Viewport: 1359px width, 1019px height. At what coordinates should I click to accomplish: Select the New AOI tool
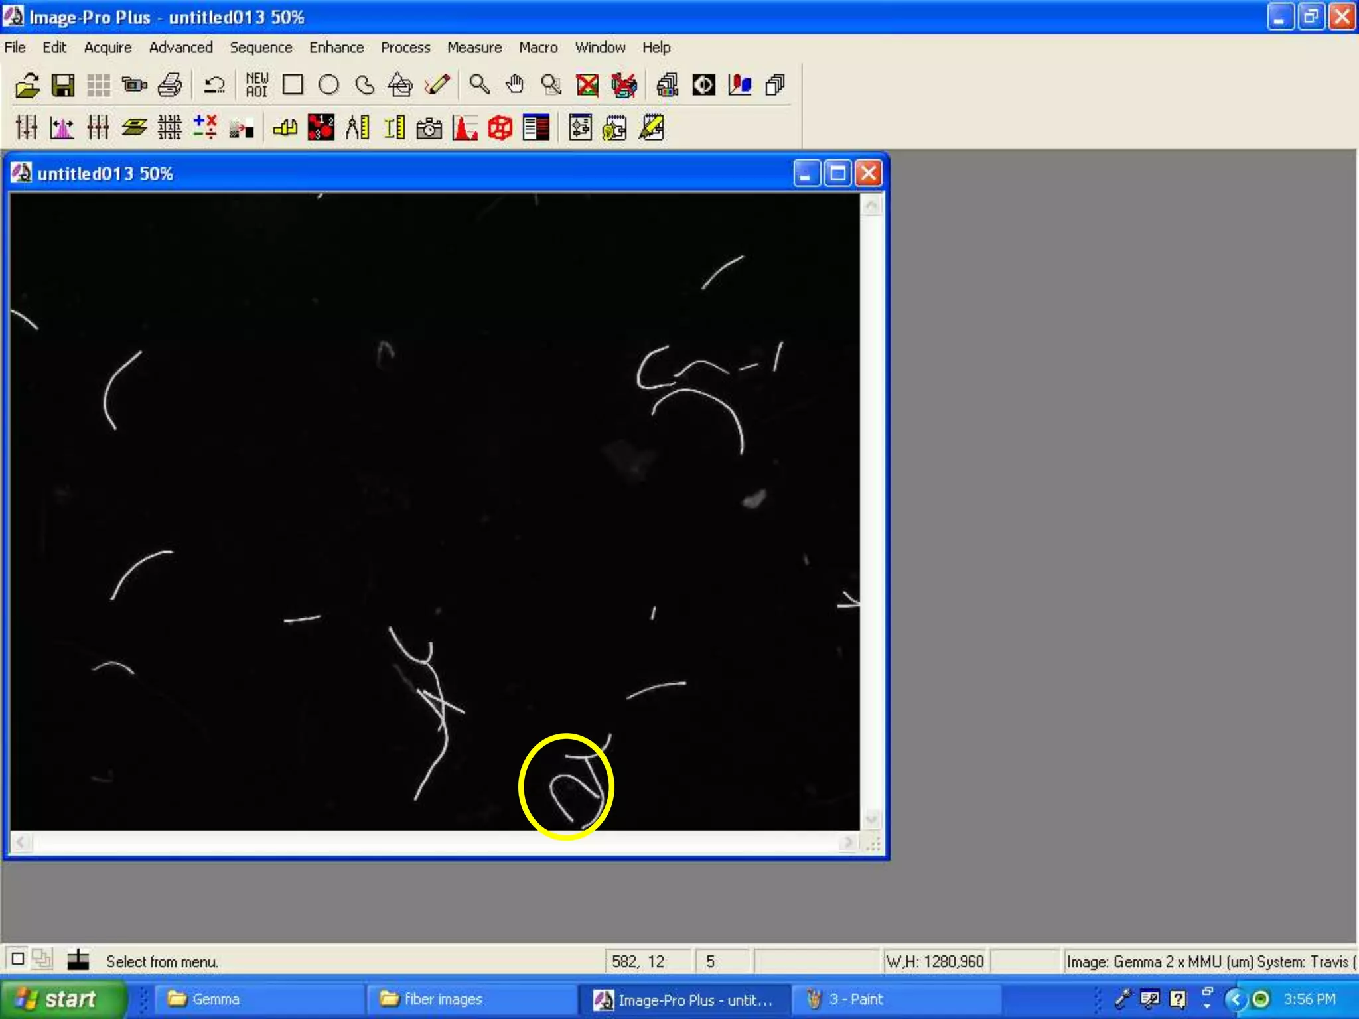257,85
